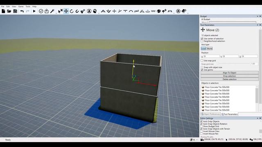Toggle the Use gizmo checkbox
This screenshot has width=262, height=147.
pos(202,70)
